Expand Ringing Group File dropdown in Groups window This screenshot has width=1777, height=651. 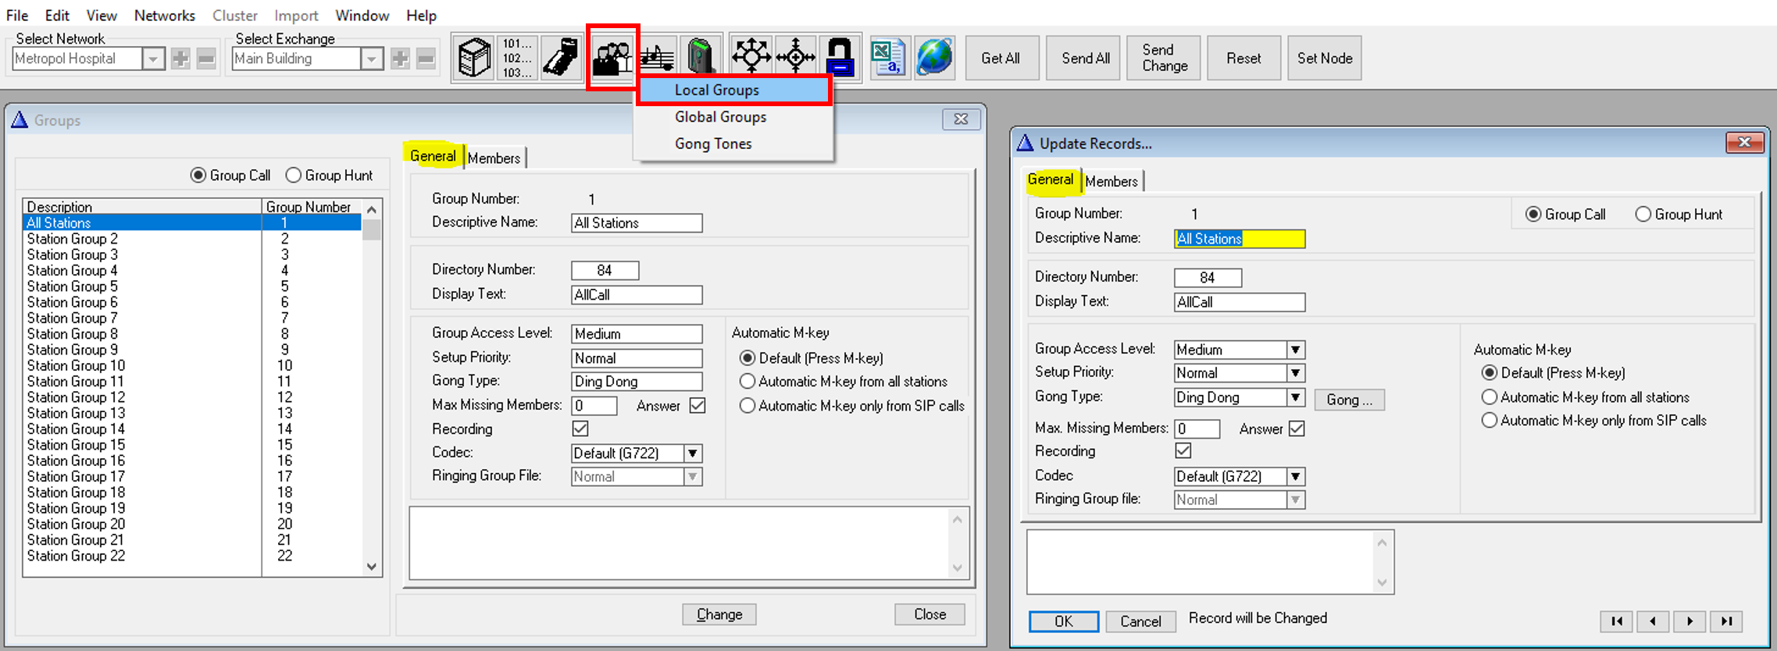point(692,477)
